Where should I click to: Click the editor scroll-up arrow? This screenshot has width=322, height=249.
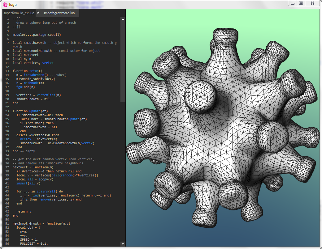pos(123,19)
